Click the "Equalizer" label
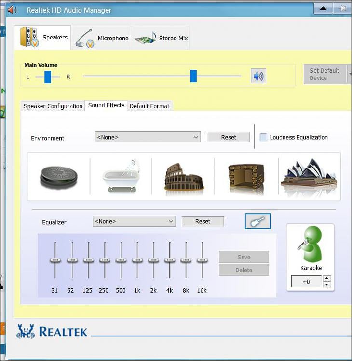352x361 pixels. tap(54, 222)
